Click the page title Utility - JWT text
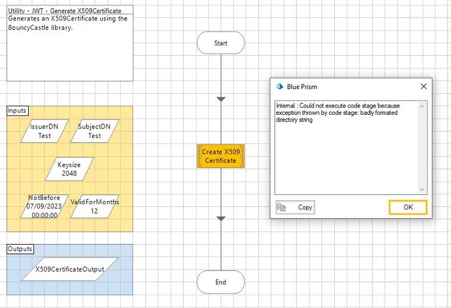Screen dimensions: 451x308 point(65,11)
